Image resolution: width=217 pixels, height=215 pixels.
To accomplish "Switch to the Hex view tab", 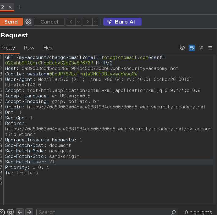I will (48, 48).
